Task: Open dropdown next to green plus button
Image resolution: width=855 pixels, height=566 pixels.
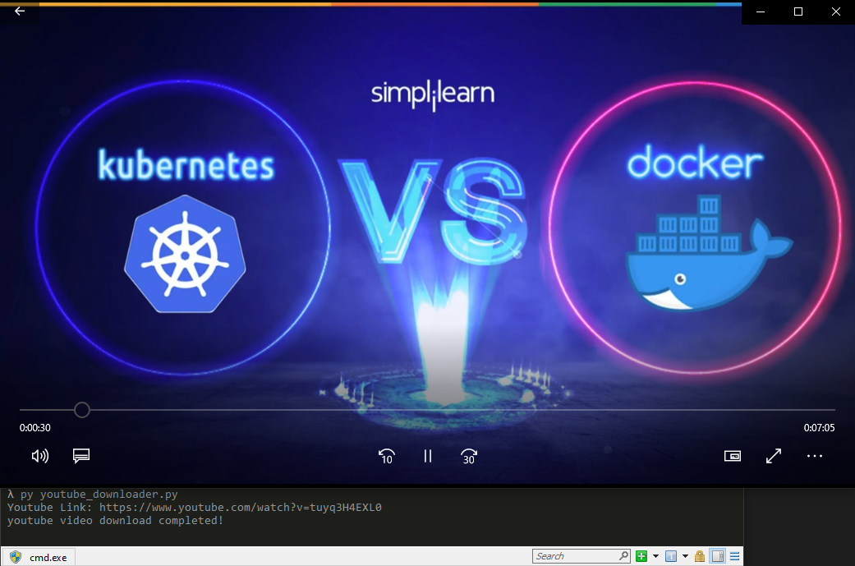Action: click(655, 556)
